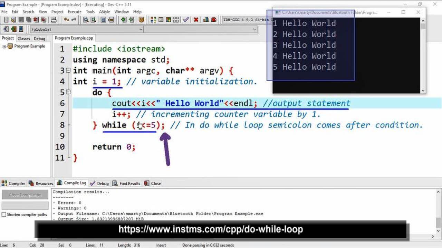This screenshot has height=248, width=442.
Task: Click the console window title bar path
Action: click(x=330, y=12)
